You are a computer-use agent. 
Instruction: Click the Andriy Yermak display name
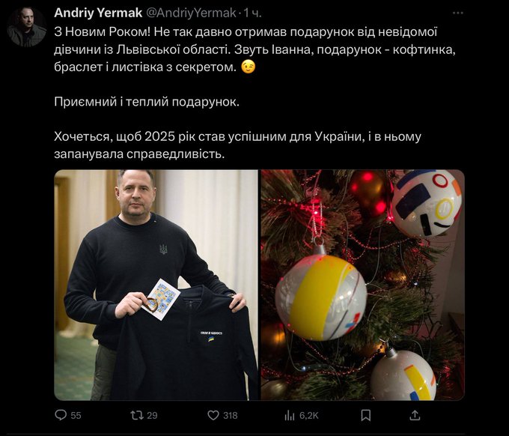[98, 13]
